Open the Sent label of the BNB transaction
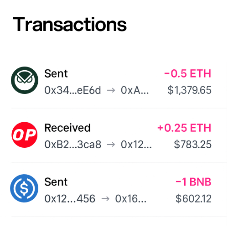Viewport: 228px width, 228px height. coord(56,182)
